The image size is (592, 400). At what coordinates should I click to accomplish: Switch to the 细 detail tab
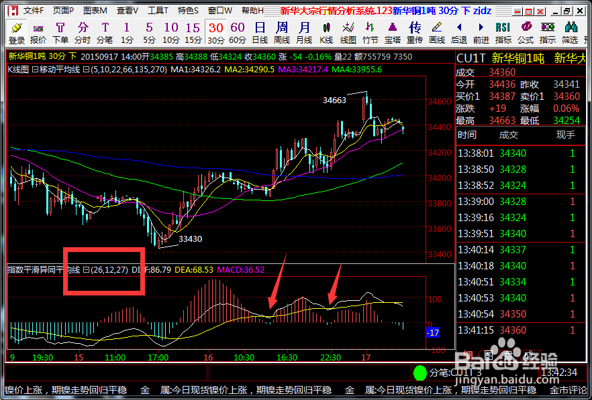pyautogui.click(x=467, y=355)
